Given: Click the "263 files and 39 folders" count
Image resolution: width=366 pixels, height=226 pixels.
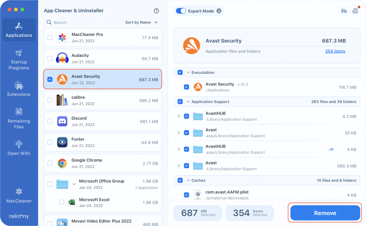Looking at the screenshot, I should click(334, 102).
